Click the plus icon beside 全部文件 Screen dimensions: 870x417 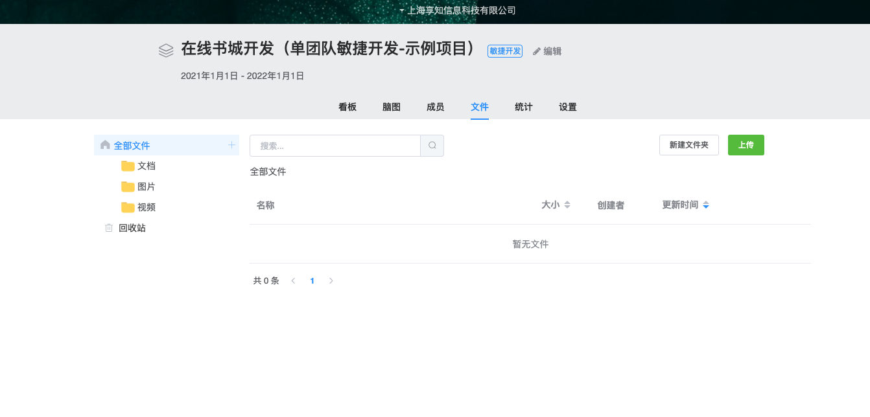pyautogui.click(x=231, y=145)
